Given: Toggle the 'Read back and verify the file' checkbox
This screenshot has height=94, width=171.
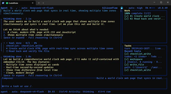Looking at the screenshot, I should tap(7, 51).
